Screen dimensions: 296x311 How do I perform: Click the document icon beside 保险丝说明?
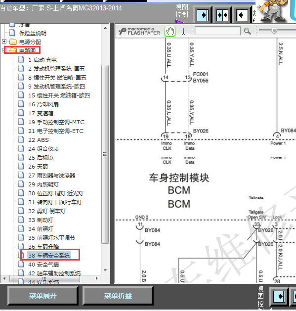click(12, 33)
